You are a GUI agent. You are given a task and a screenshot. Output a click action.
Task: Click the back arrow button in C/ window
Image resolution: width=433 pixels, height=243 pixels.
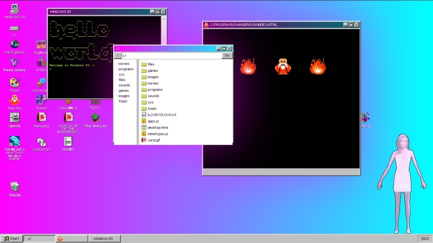(118, 56)
